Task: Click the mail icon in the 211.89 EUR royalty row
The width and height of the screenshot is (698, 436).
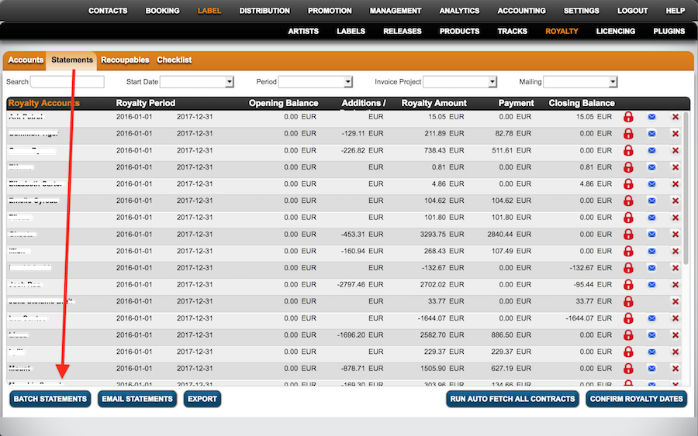Action: (x=651, y=134)
